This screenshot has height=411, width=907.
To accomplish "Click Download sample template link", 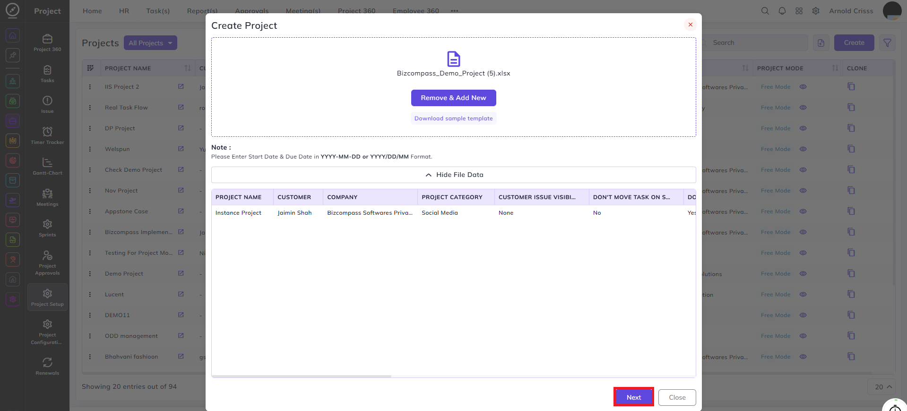I will coord(453,118).
